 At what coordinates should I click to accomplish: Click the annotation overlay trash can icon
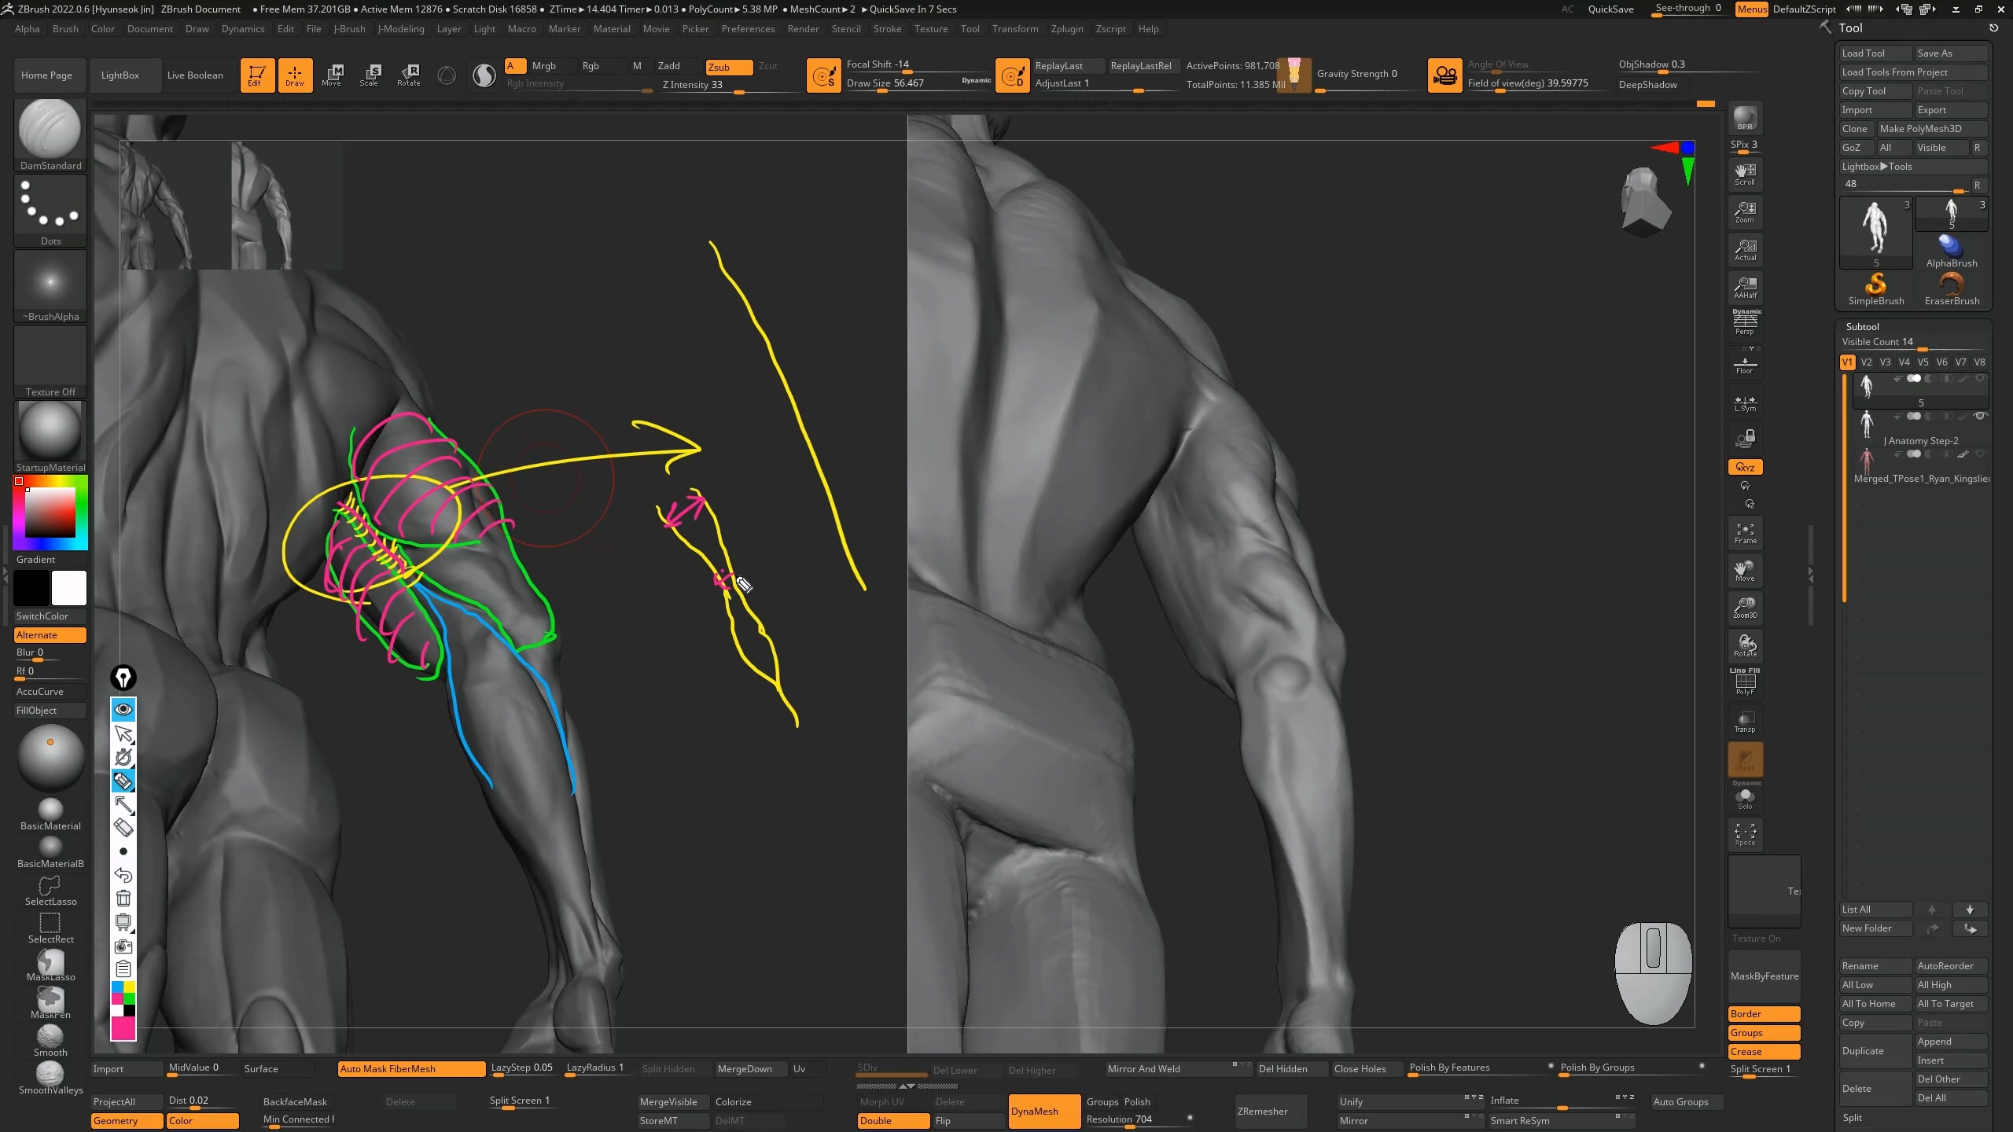coord(123,899)
